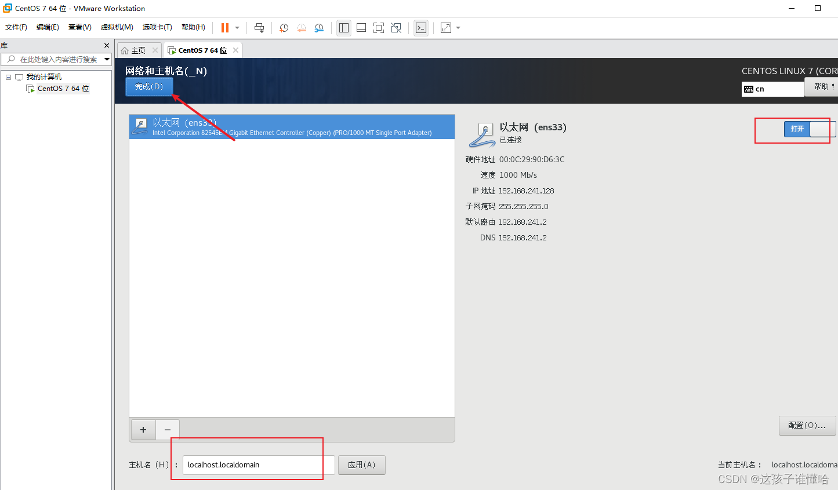
Task: Select the 以太网 (ens33) list entry
Action: click(x=292, y=127)
